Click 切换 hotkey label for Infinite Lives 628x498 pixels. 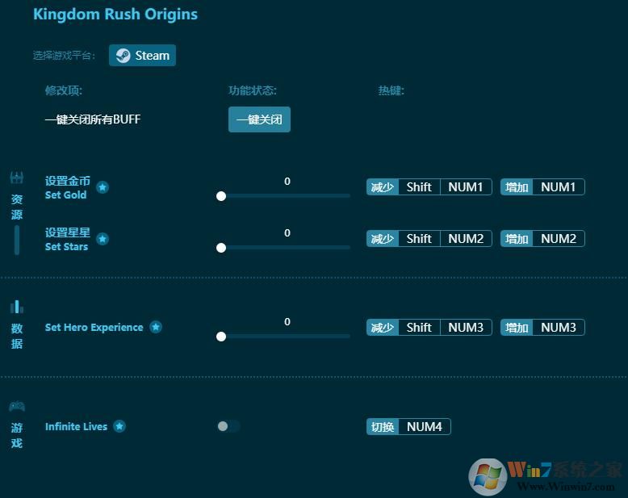[383, 427]
